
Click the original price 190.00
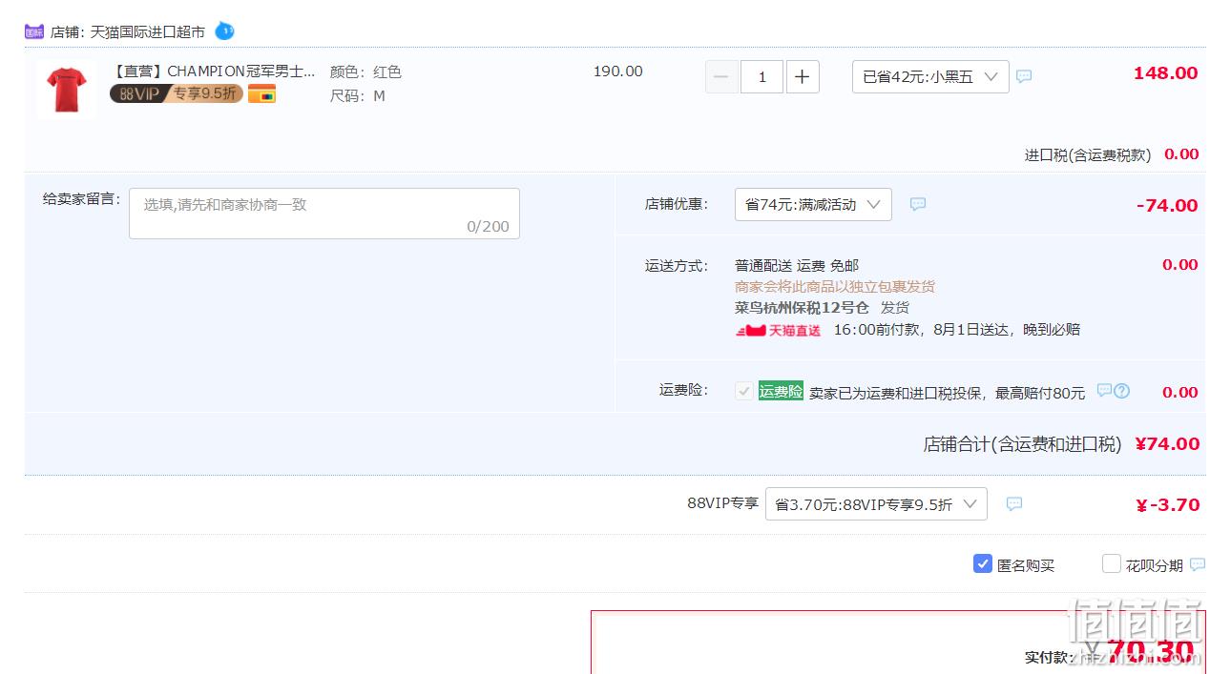618,71
